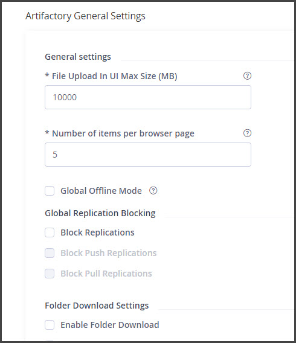Tick the Block Replications checkbox
Viewport: 296px width, 343px height.
click(50, 232)
